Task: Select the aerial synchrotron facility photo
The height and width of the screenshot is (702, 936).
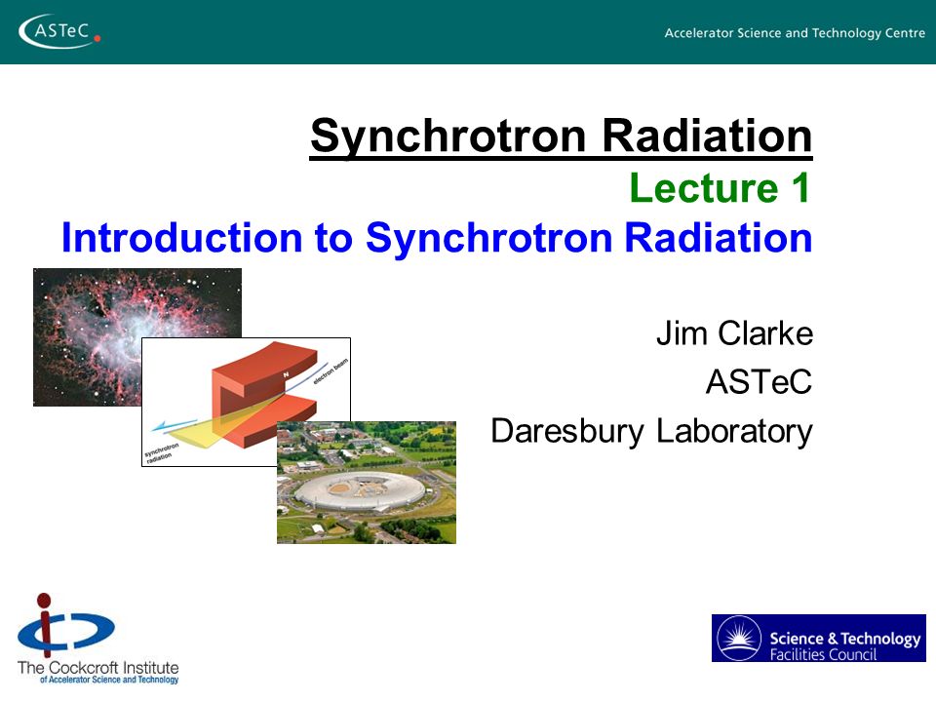Action: (x=367, y=483)
